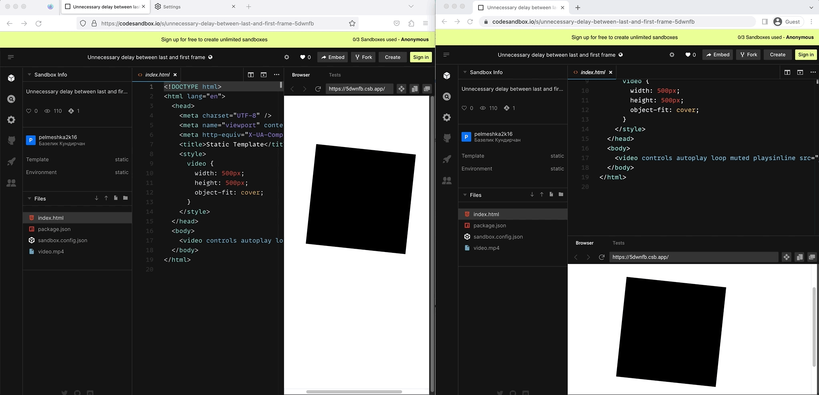Refresh the sandbox preview browser
The width and height of the screenshot is (819, 395).
pyautogui.click(x=318, y=89)
